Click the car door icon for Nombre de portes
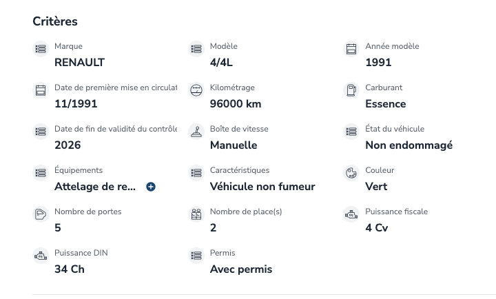496x299 pixels. pyautogui.click(x=41, y=214)
